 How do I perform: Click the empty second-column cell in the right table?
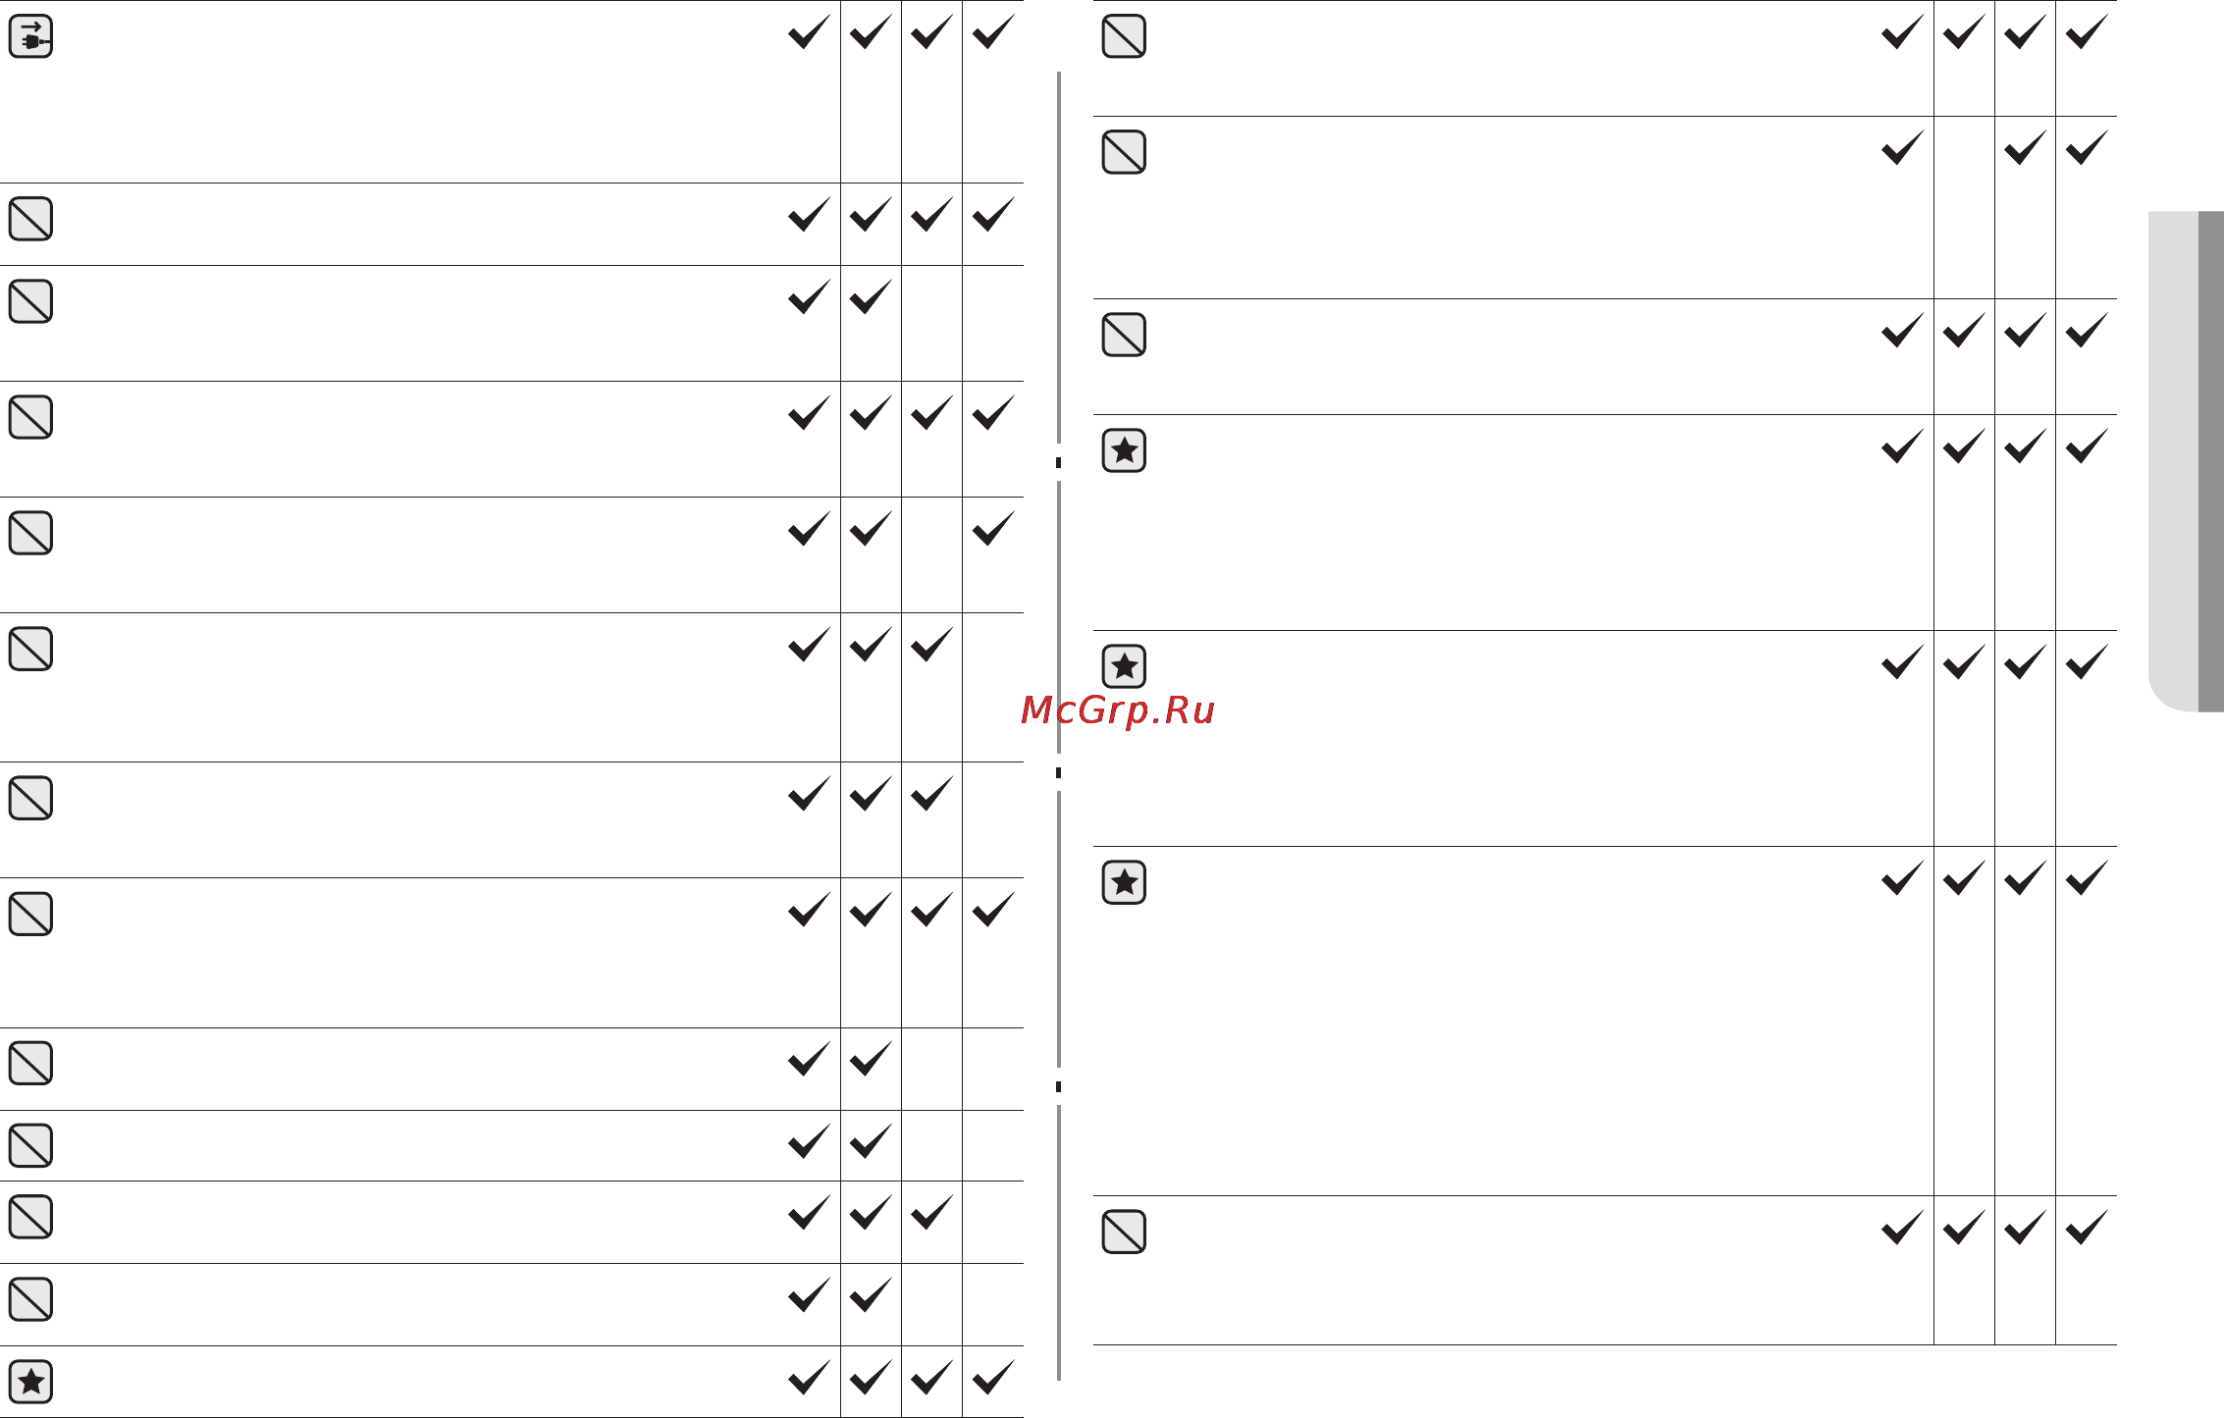1964,207
